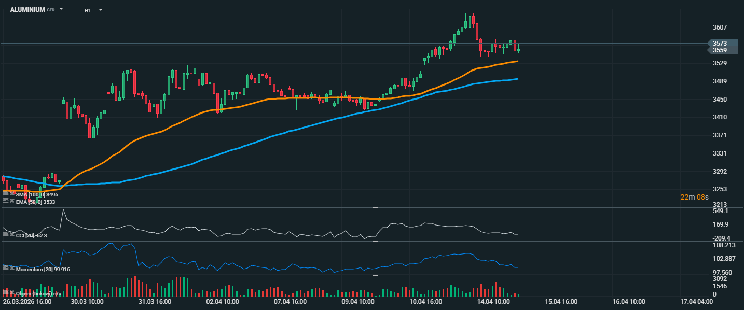Remove the Momentum [20] indicator with X

click(12, 268)
